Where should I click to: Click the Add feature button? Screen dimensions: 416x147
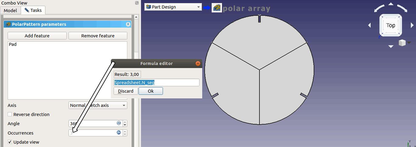[x=37, y=36]
